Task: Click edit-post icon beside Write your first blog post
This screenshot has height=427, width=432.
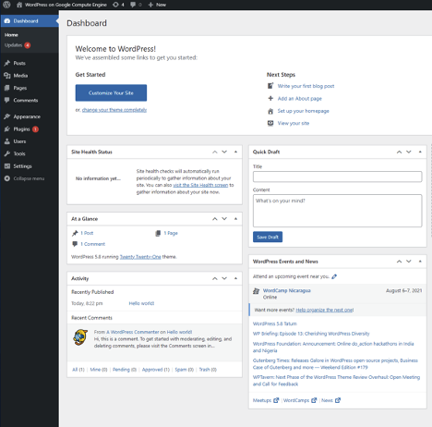Action: pyautogui.click(x=270, y=86)
